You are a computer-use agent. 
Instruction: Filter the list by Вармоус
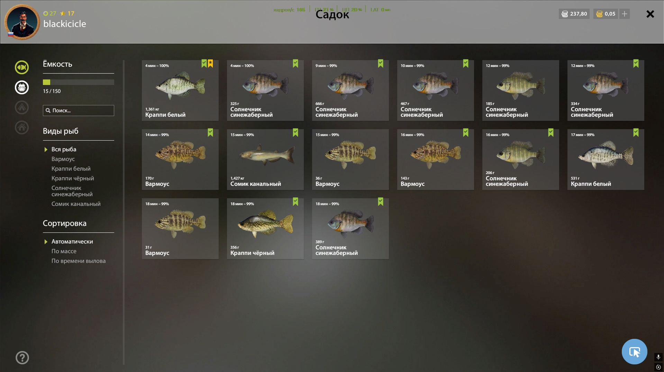click(63, 159)
